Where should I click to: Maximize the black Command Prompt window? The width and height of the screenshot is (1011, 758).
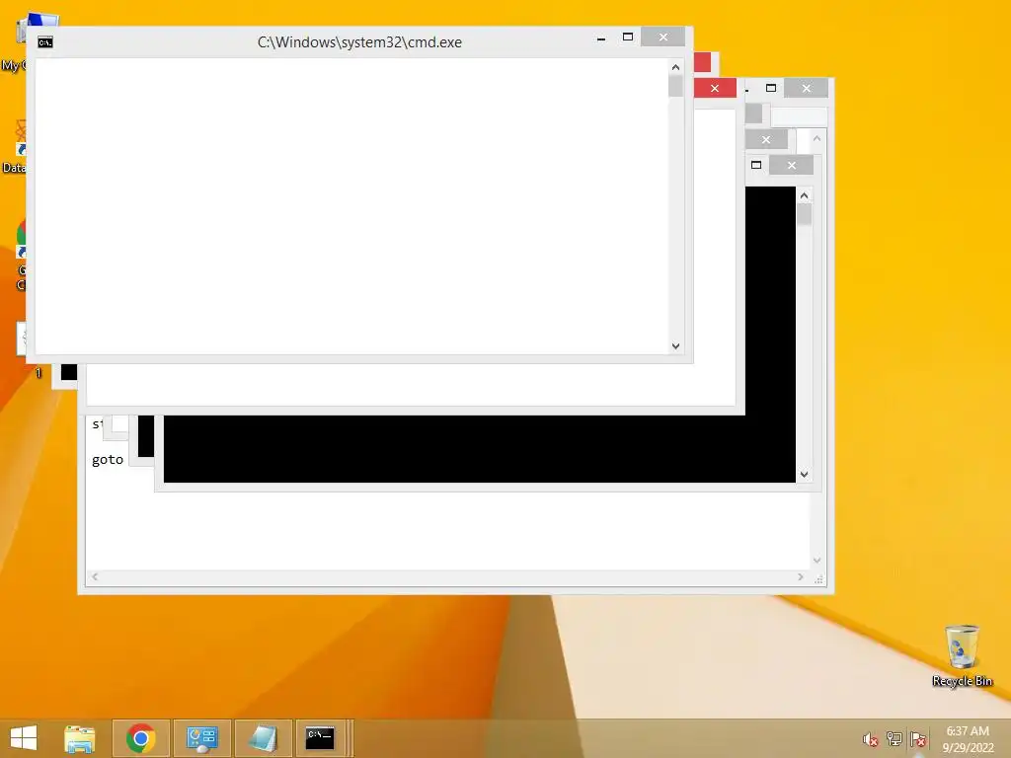point(756,165)
